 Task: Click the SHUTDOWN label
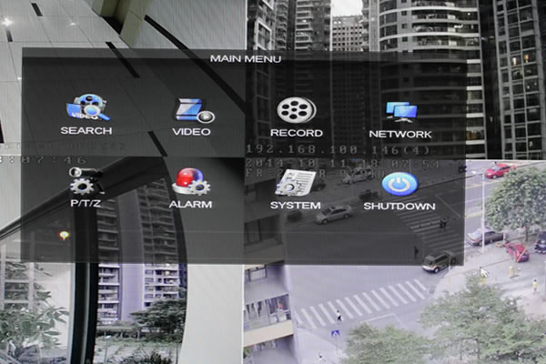399,207
